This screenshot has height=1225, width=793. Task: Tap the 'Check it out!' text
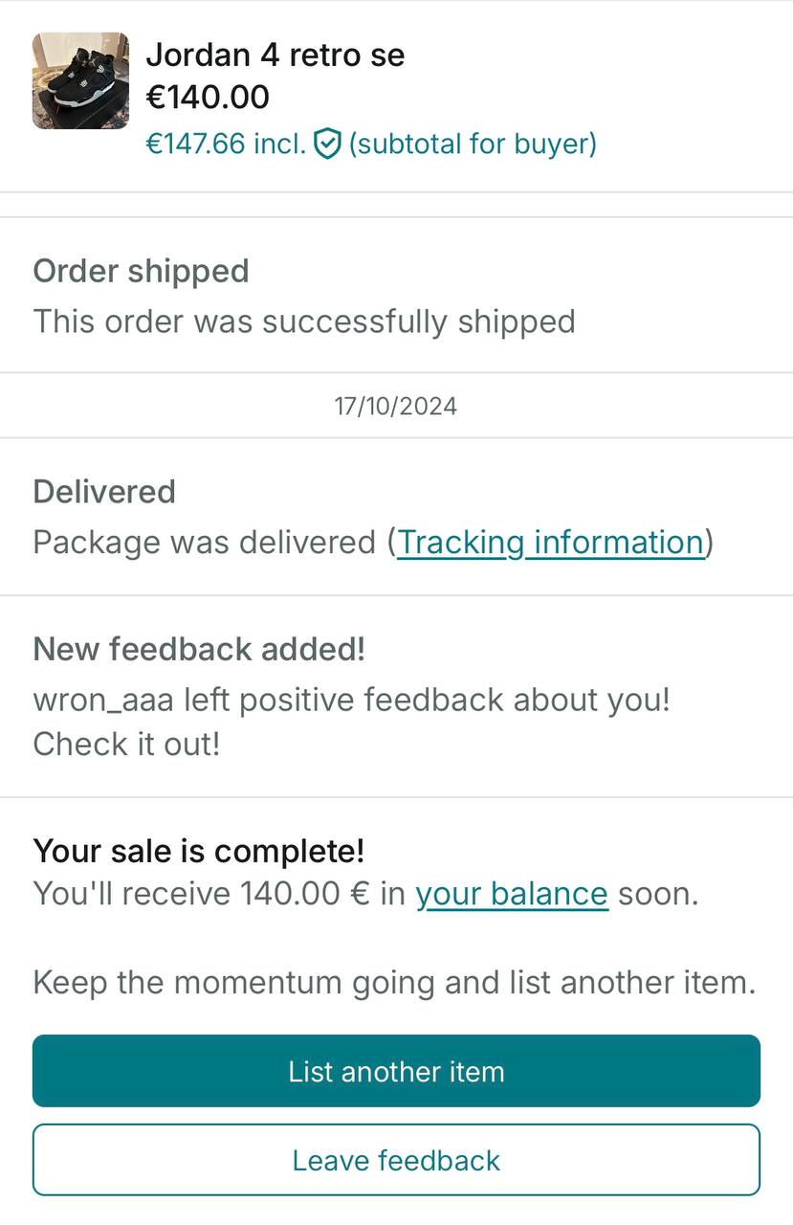point(126,744)
